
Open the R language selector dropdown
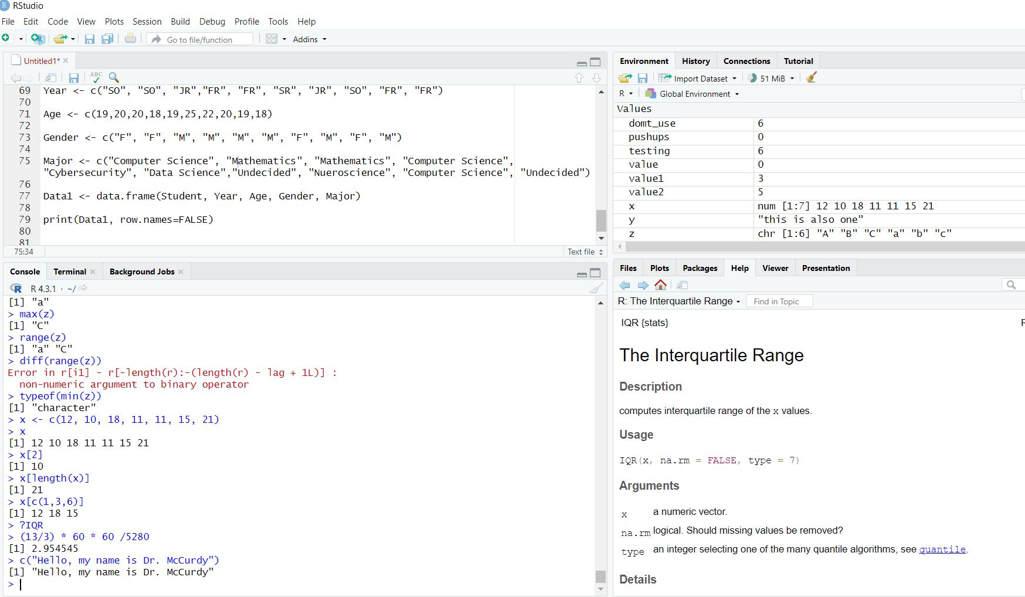point(626,94)
